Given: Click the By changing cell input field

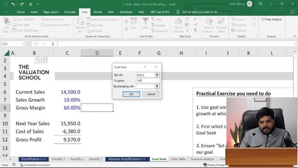Looking at the screenshot, I should point(145,86).
